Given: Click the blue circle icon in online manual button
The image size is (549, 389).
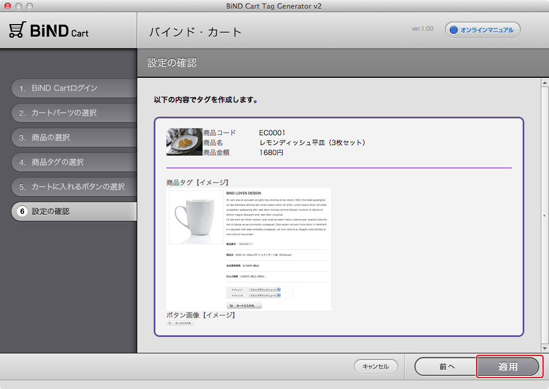Looking at the screenshot, I should [454, 30].
